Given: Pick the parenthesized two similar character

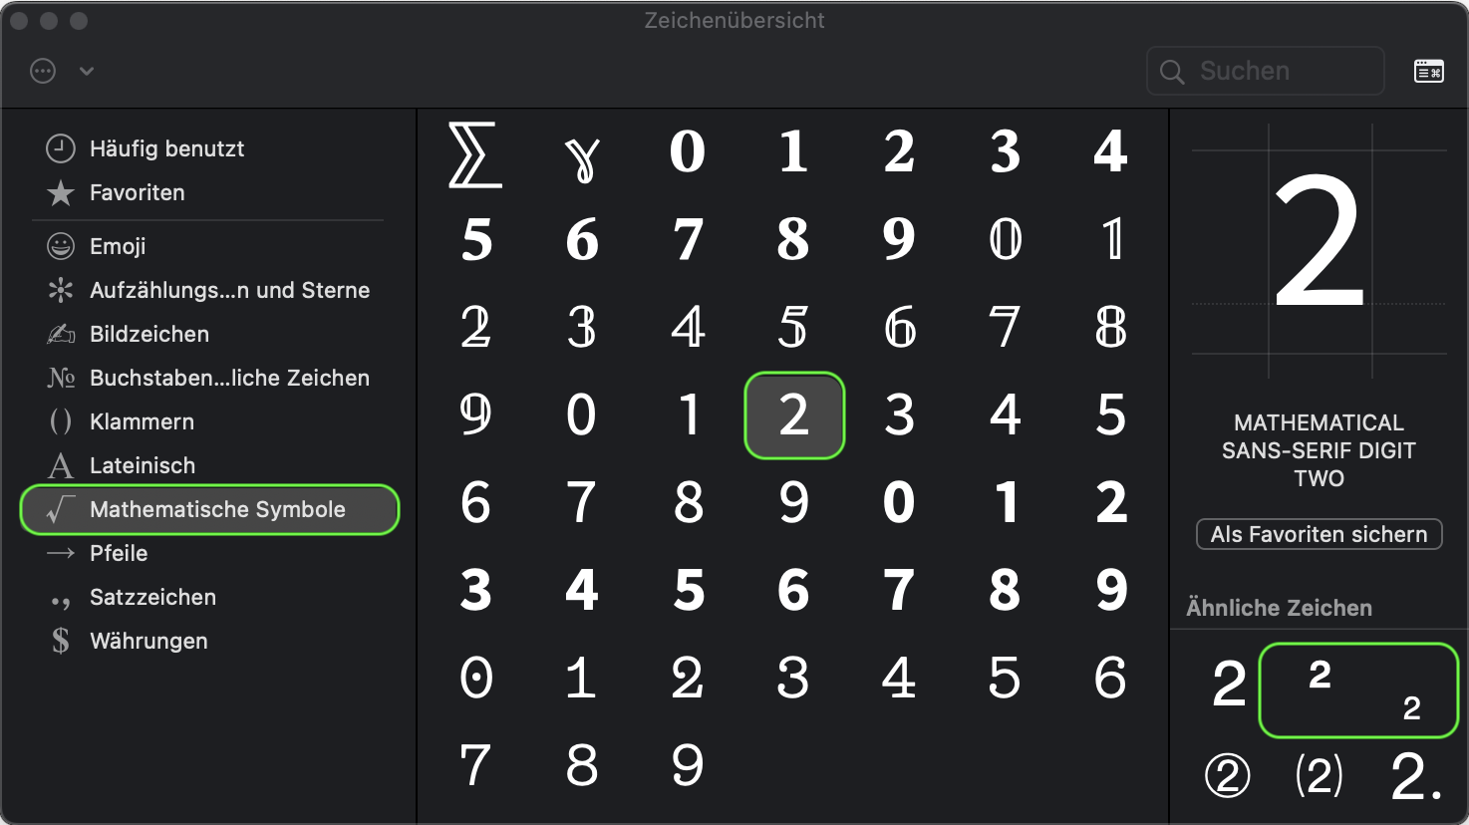Looking at the screenshot, I should pos(1319,775).
